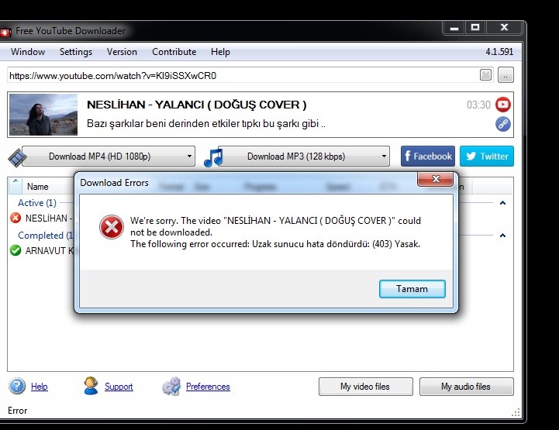Expand the MP3 quality dropdown arrow
The height and width of the screenshot is (430, 559).
coord(384,156)
